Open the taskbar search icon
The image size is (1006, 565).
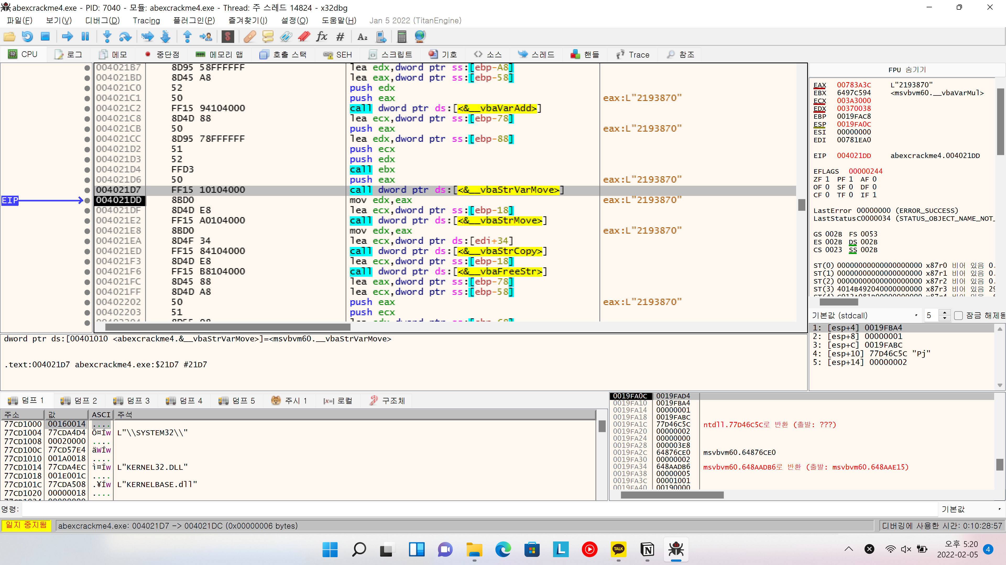(x=358, y=549)
